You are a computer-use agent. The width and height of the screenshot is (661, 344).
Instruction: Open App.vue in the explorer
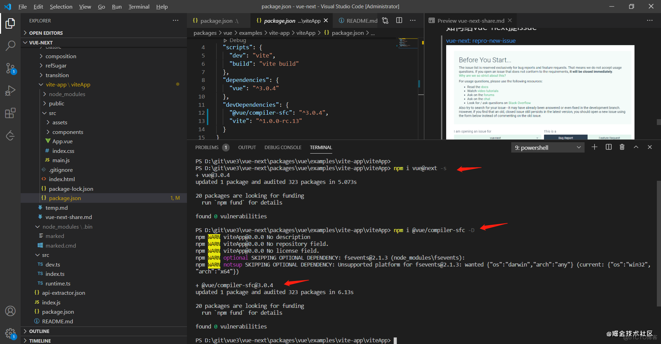62,142
